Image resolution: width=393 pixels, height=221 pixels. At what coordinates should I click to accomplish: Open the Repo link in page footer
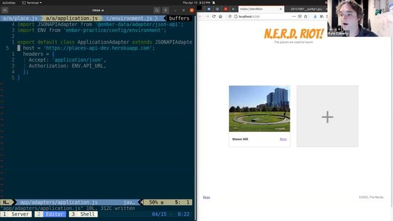[206, 197]
